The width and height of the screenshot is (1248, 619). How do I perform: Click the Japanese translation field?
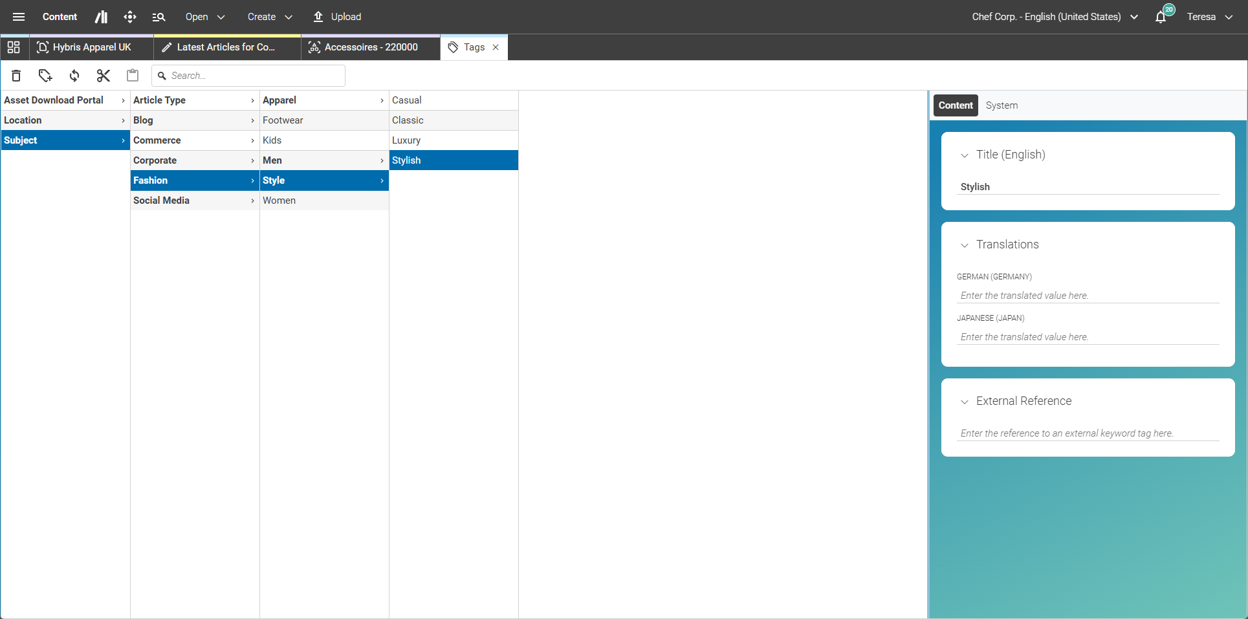click(x=1088, y=337)
